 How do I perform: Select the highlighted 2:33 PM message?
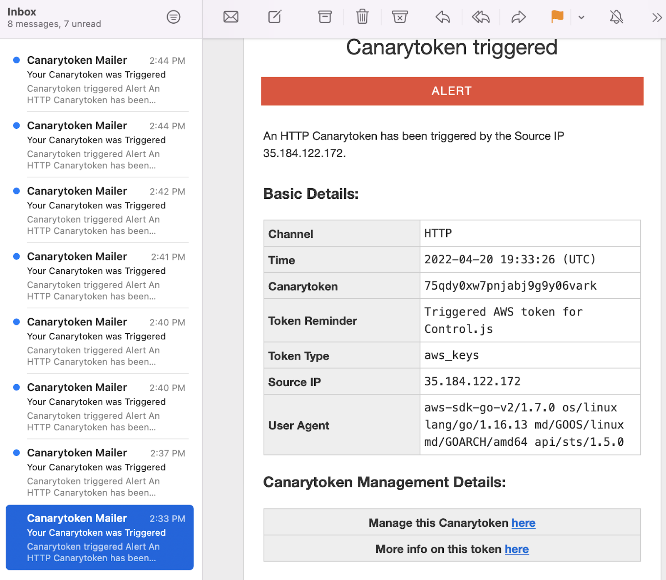coord(100,537)
